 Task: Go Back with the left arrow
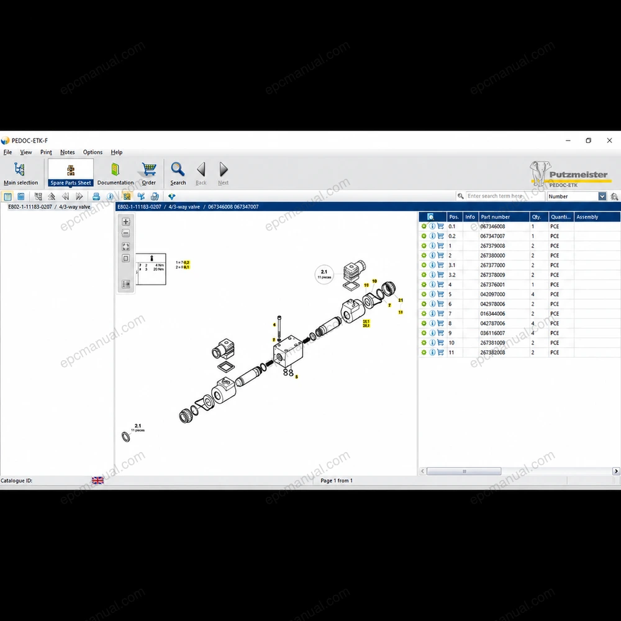pyautogui.click(x=201, y=173)
